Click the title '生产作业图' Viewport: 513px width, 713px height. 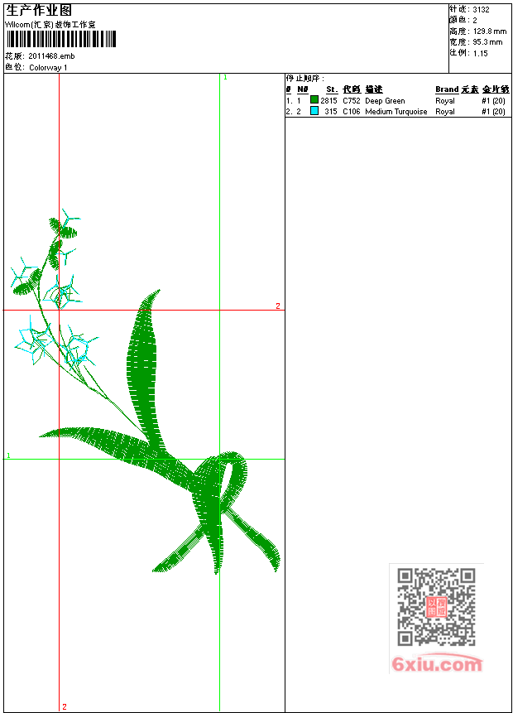click(39, 10)
